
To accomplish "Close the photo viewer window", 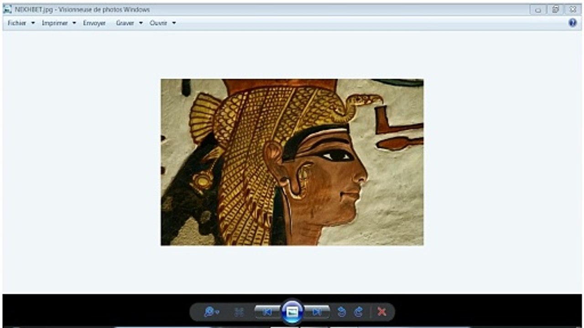I will (x=573, y=10).
